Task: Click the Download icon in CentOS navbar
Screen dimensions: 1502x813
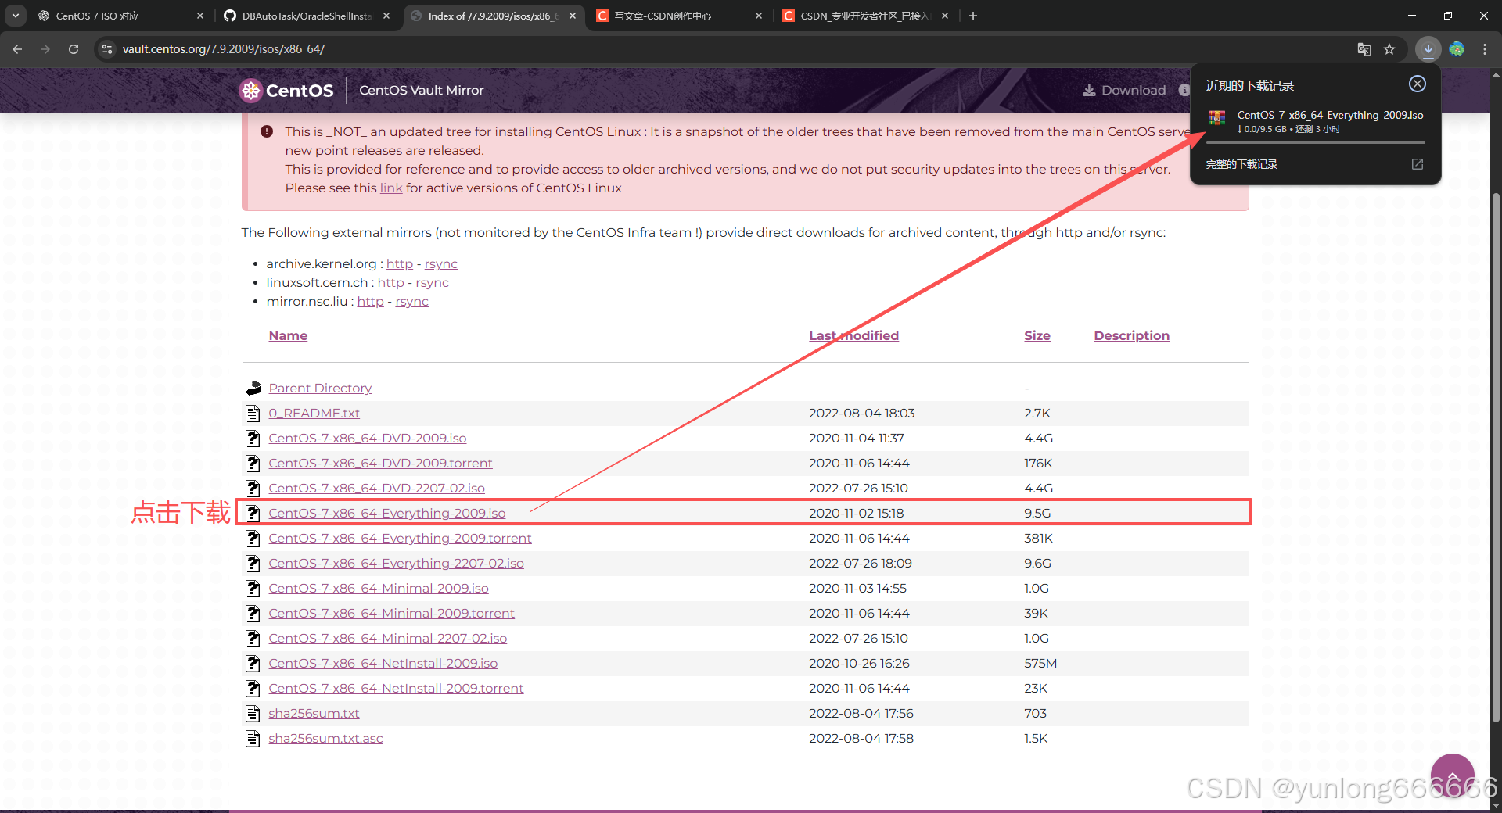Action: 1089,90
